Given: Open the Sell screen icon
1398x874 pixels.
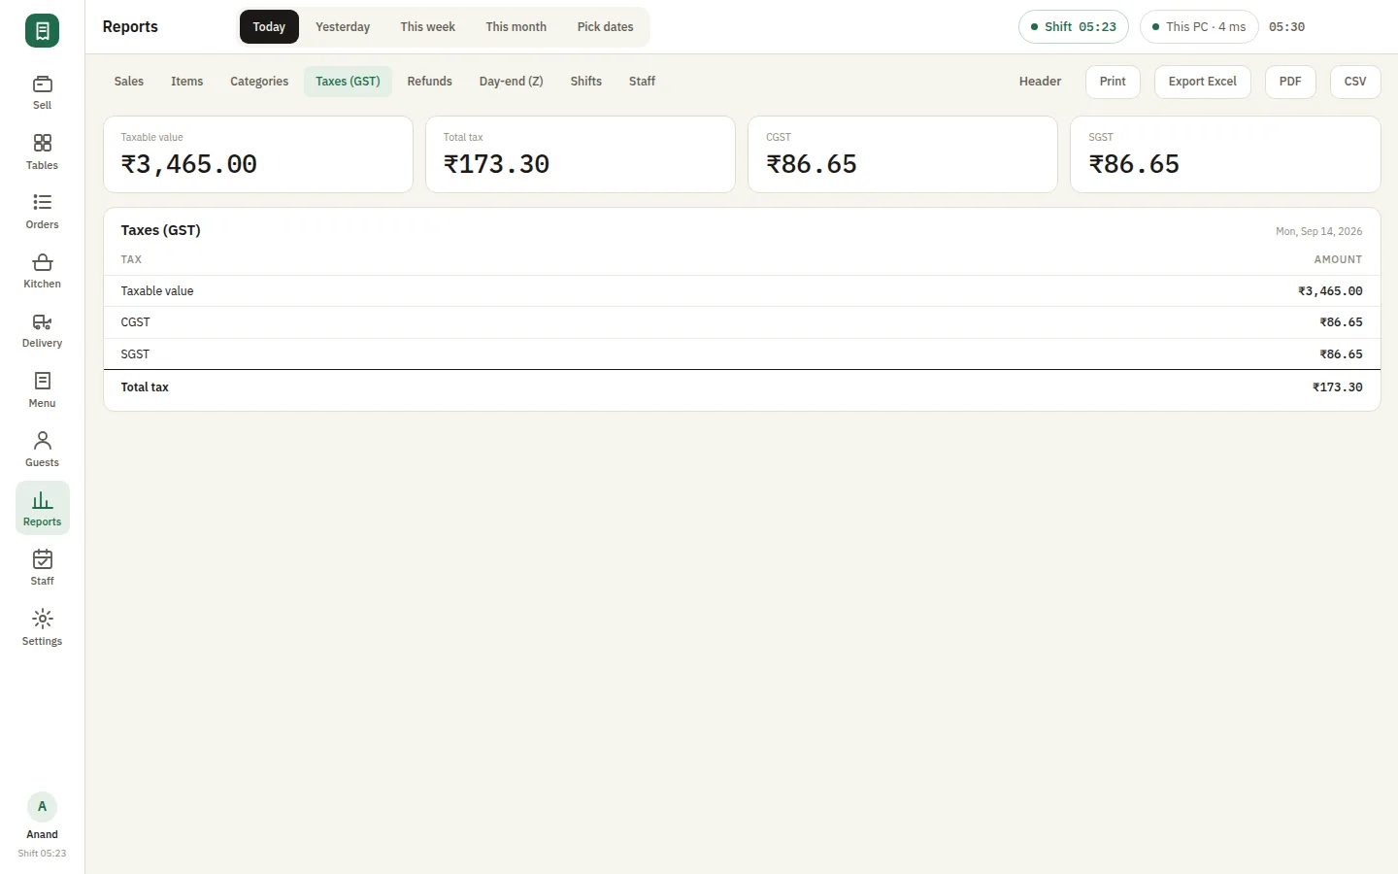Looking at the screenshot, I should (x=42, y=84).
